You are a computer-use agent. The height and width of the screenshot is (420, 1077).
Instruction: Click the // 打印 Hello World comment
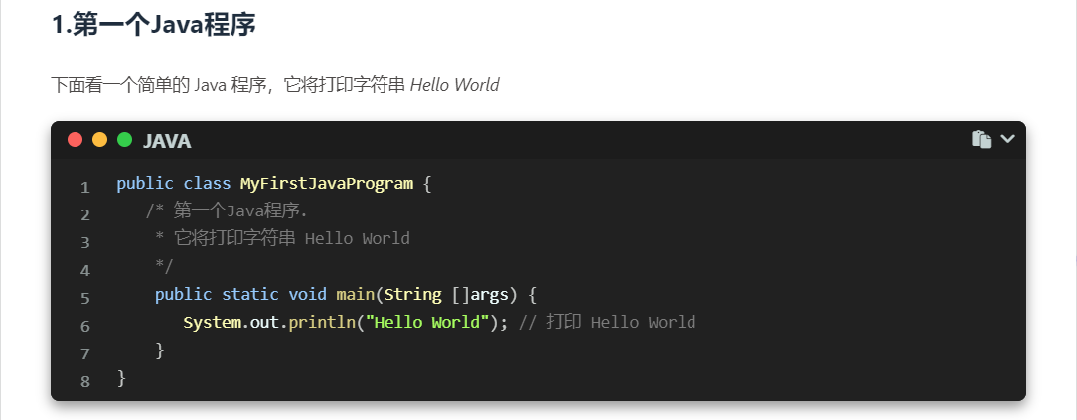pyautogui.click(x=607, y=323)
